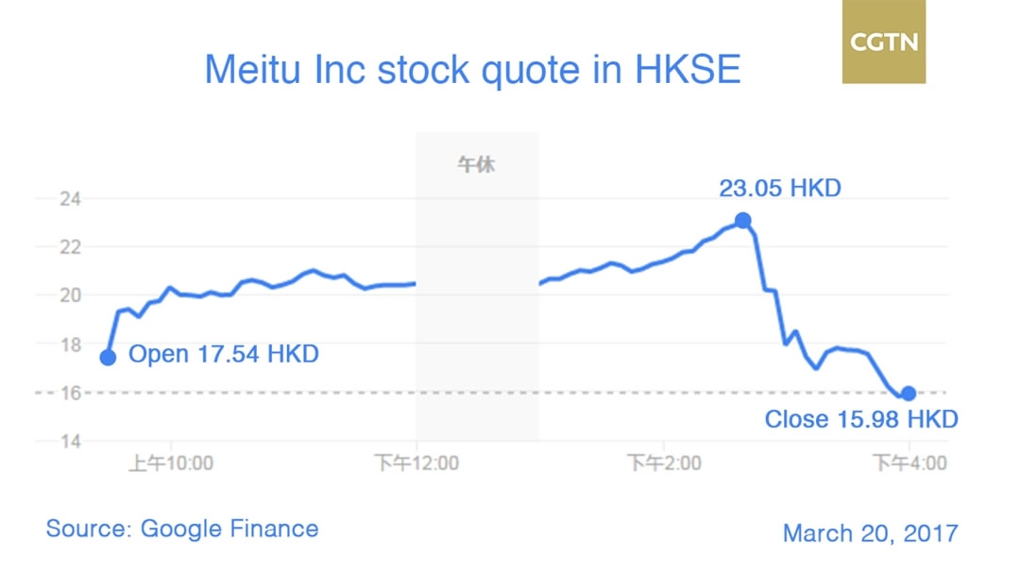
Task: Click the opening price dot marker
Action: coord(108,357)
